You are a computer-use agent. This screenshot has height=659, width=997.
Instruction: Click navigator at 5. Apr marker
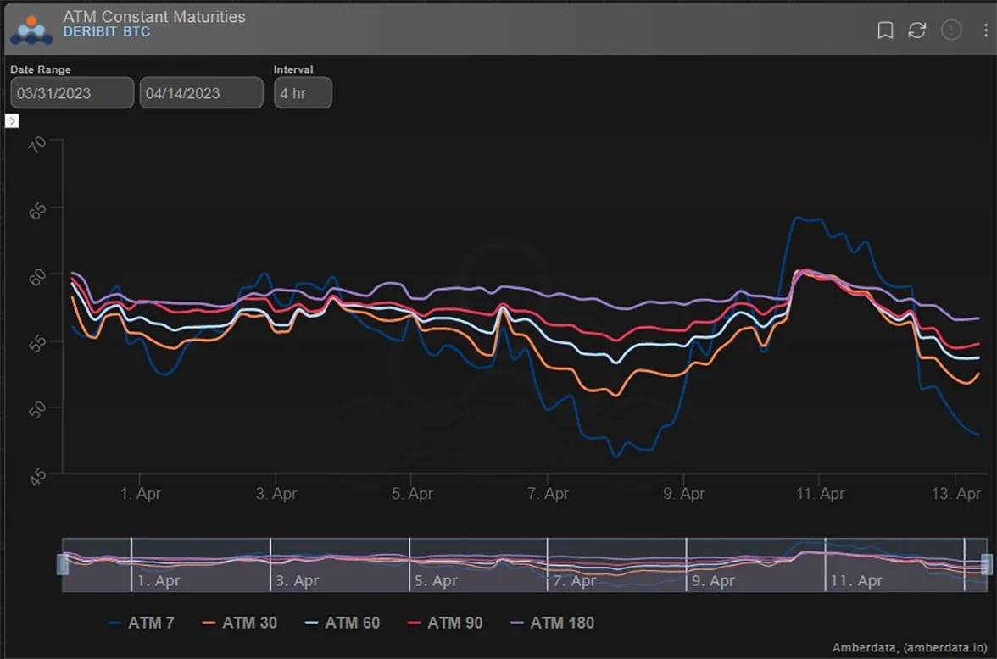tap(436, 580)
